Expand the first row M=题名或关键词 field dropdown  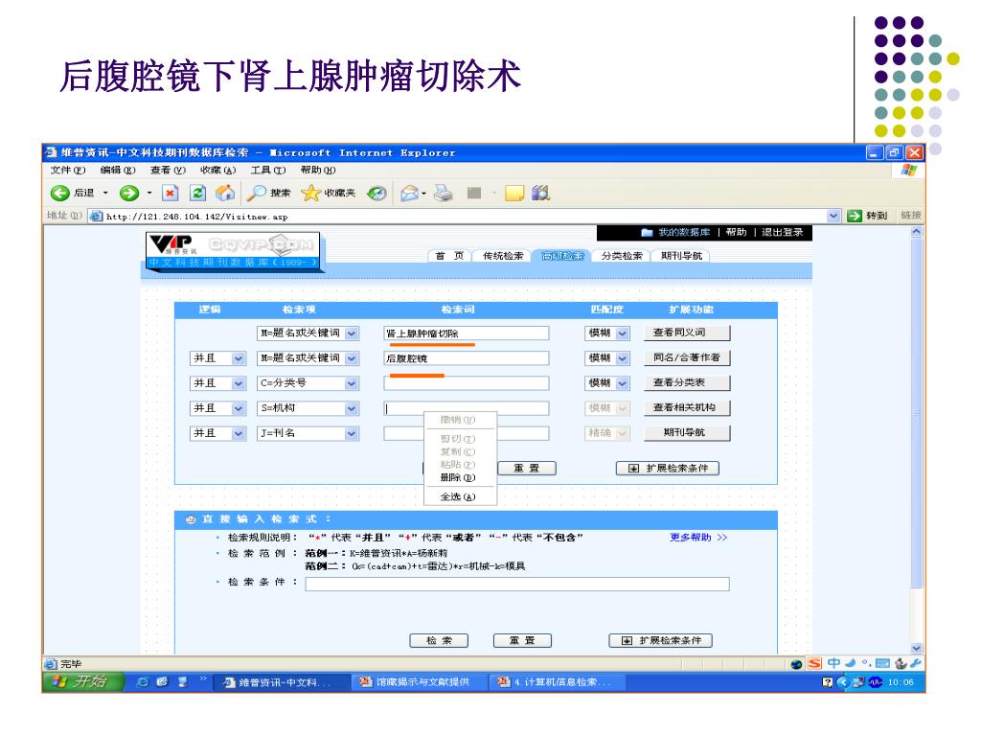point(352,333)
